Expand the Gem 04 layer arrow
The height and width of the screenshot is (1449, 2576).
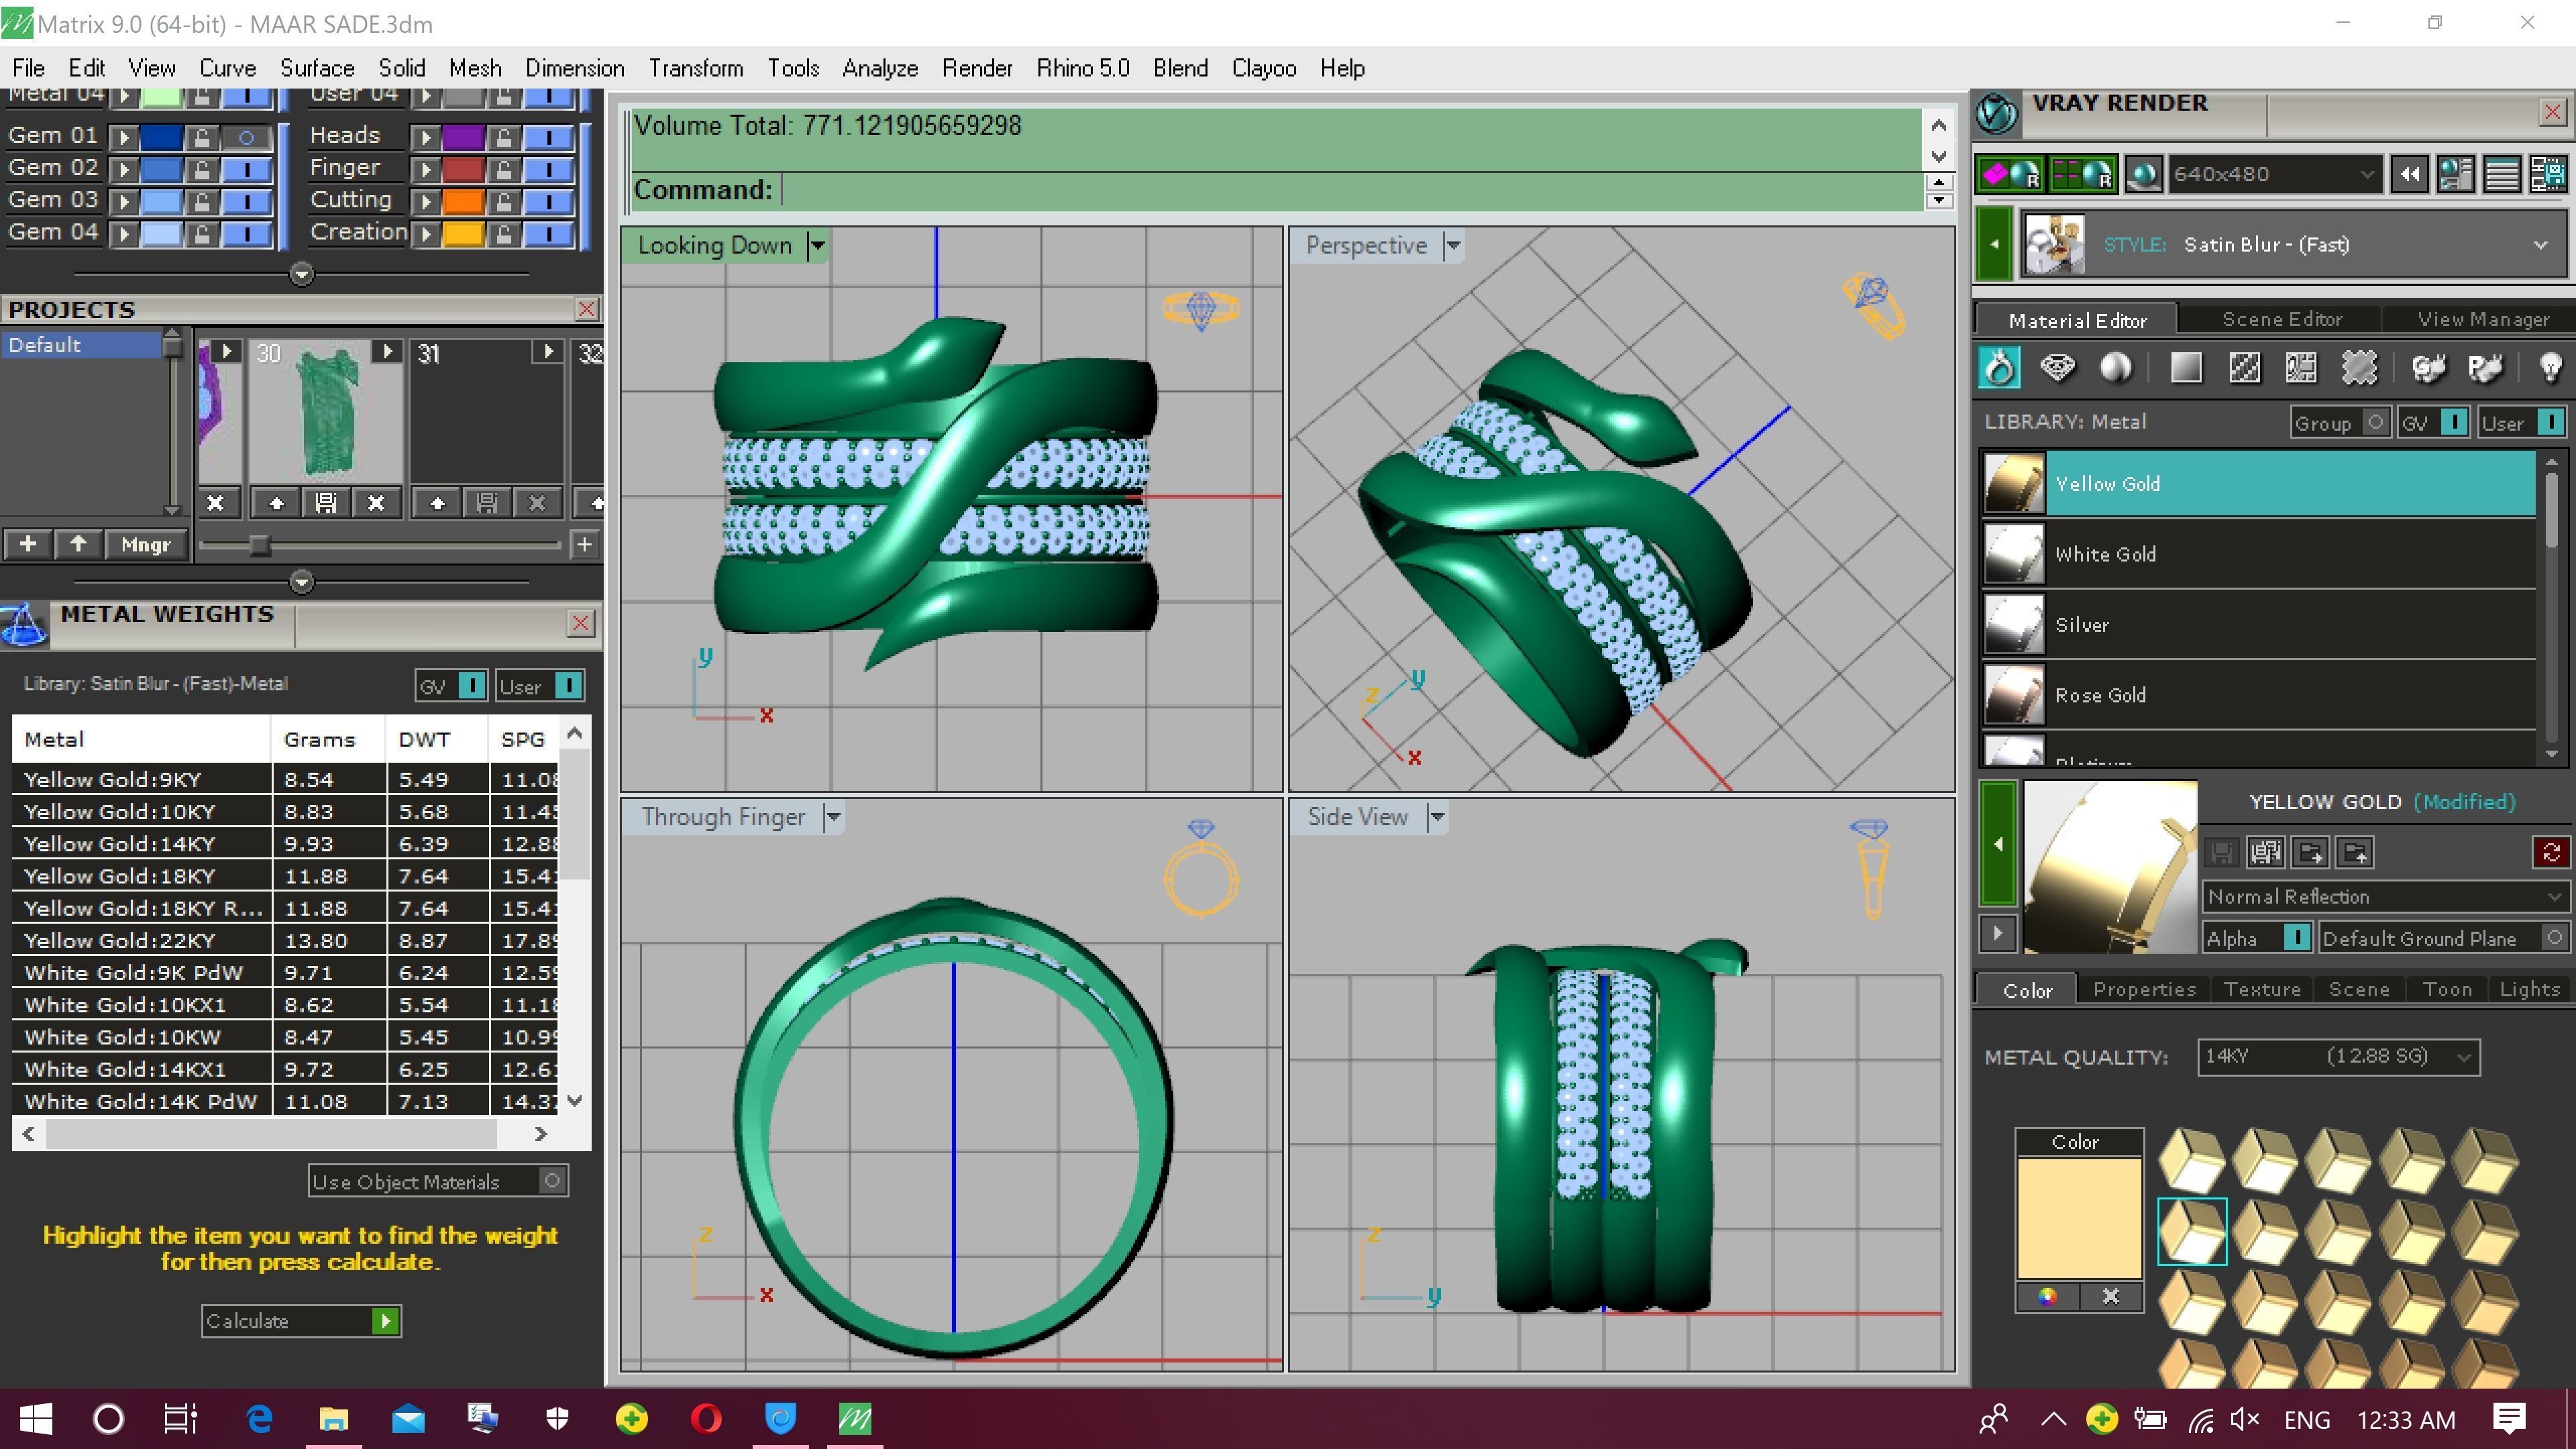(124, 234)
